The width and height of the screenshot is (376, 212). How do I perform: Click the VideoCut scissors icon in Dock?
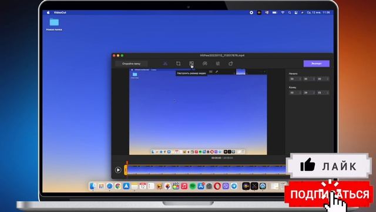coord(254,186)
